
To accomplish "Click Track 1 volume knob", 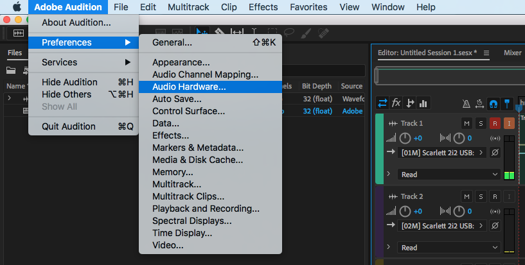I will click(x=405, y=139).
